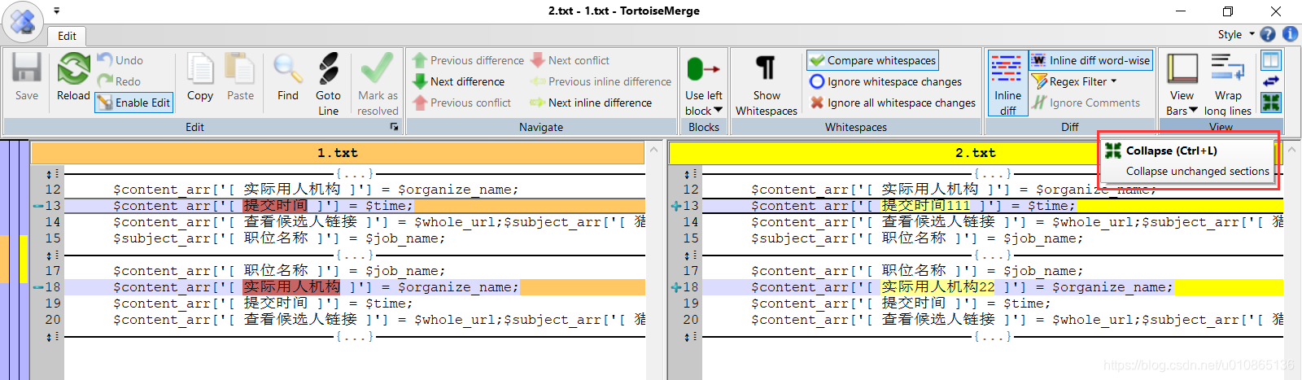
Task: Expand middle collapsed section in 1.txt pane
Action: coord(355,255)
